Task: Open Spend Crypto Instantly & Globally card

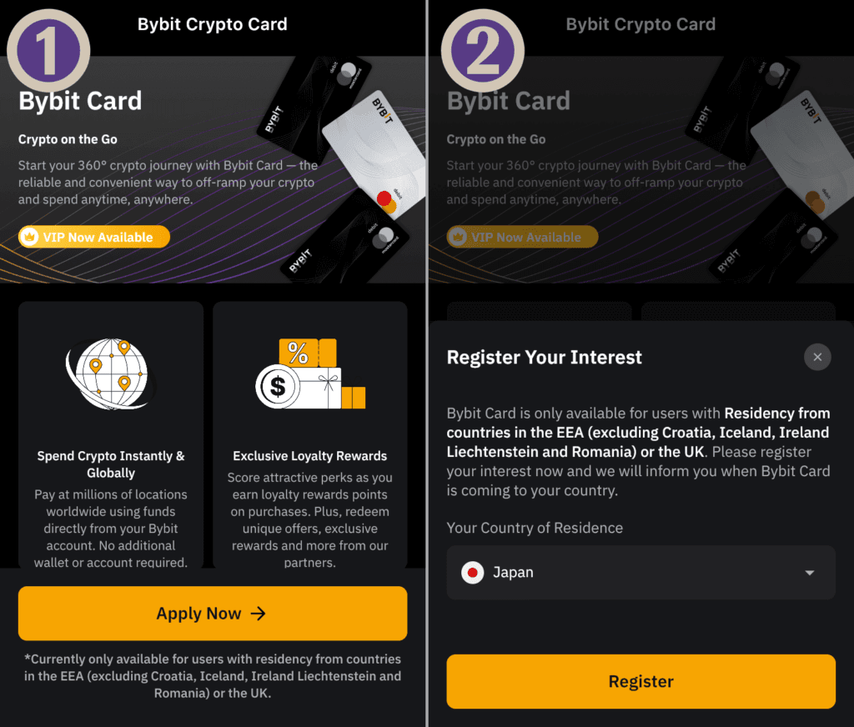Action: point(111,434)
